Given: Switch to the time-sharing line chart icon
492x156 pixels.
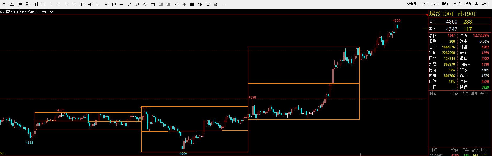Looking at the screenshot, I should tap(12, 4).
